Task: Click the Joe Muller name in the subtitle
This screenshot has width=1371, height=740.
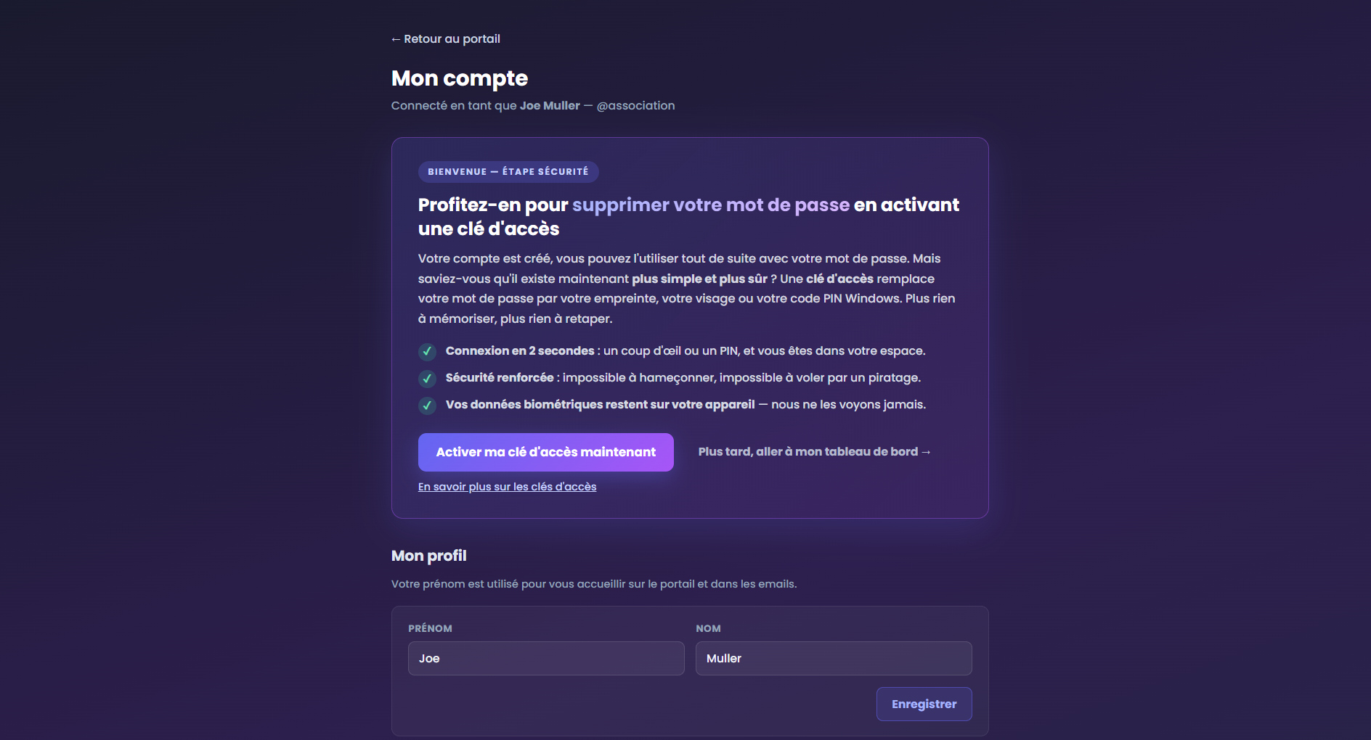Action: pyautogui.click(x=550, y=106)
